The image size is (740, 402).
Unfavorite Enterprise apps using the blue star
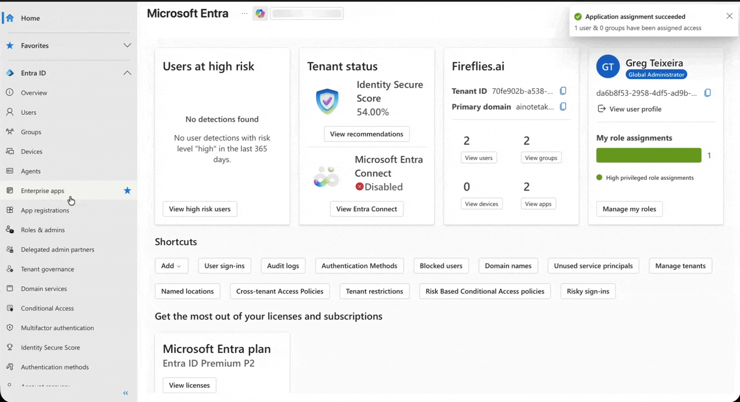pos(127,191)
